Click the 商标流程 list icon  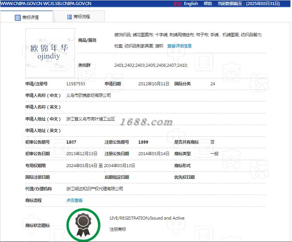tap(70, 17)
